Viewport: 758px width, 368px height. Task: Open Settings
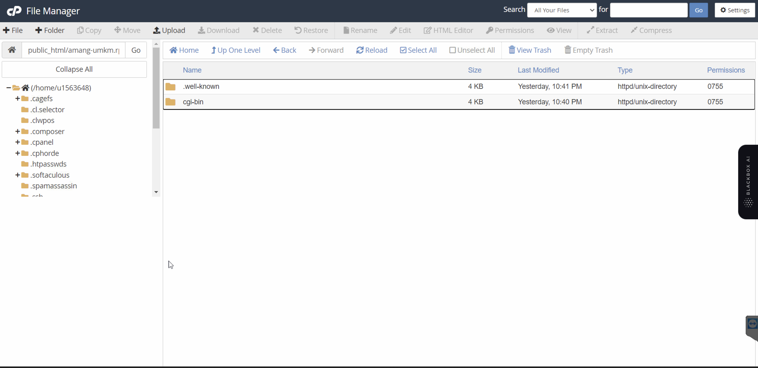[735, 10]
